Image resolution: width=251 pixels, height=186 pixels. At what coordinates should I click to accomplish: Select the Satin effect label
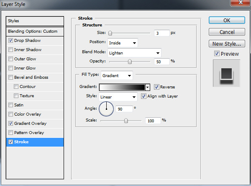tap(19, 105)
